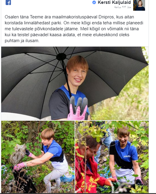This screenshot has height=194, width=156.
Task: Click the final line 'puhtam ja ilusam.'
Action: click(x=22, y=41)
